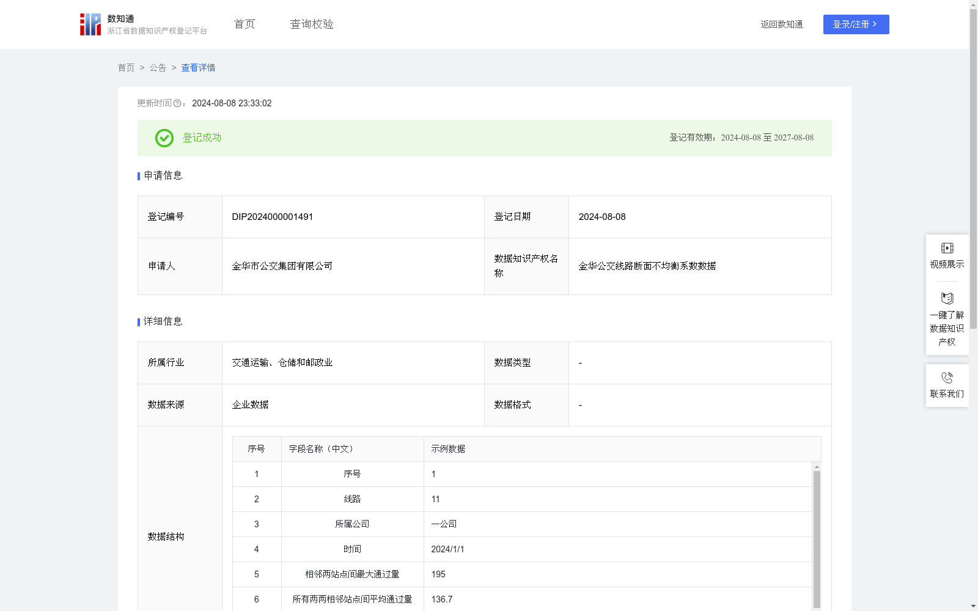Click the help icon beside 更新时间
This screenshot has height=611, width=978.
[177, 104]
